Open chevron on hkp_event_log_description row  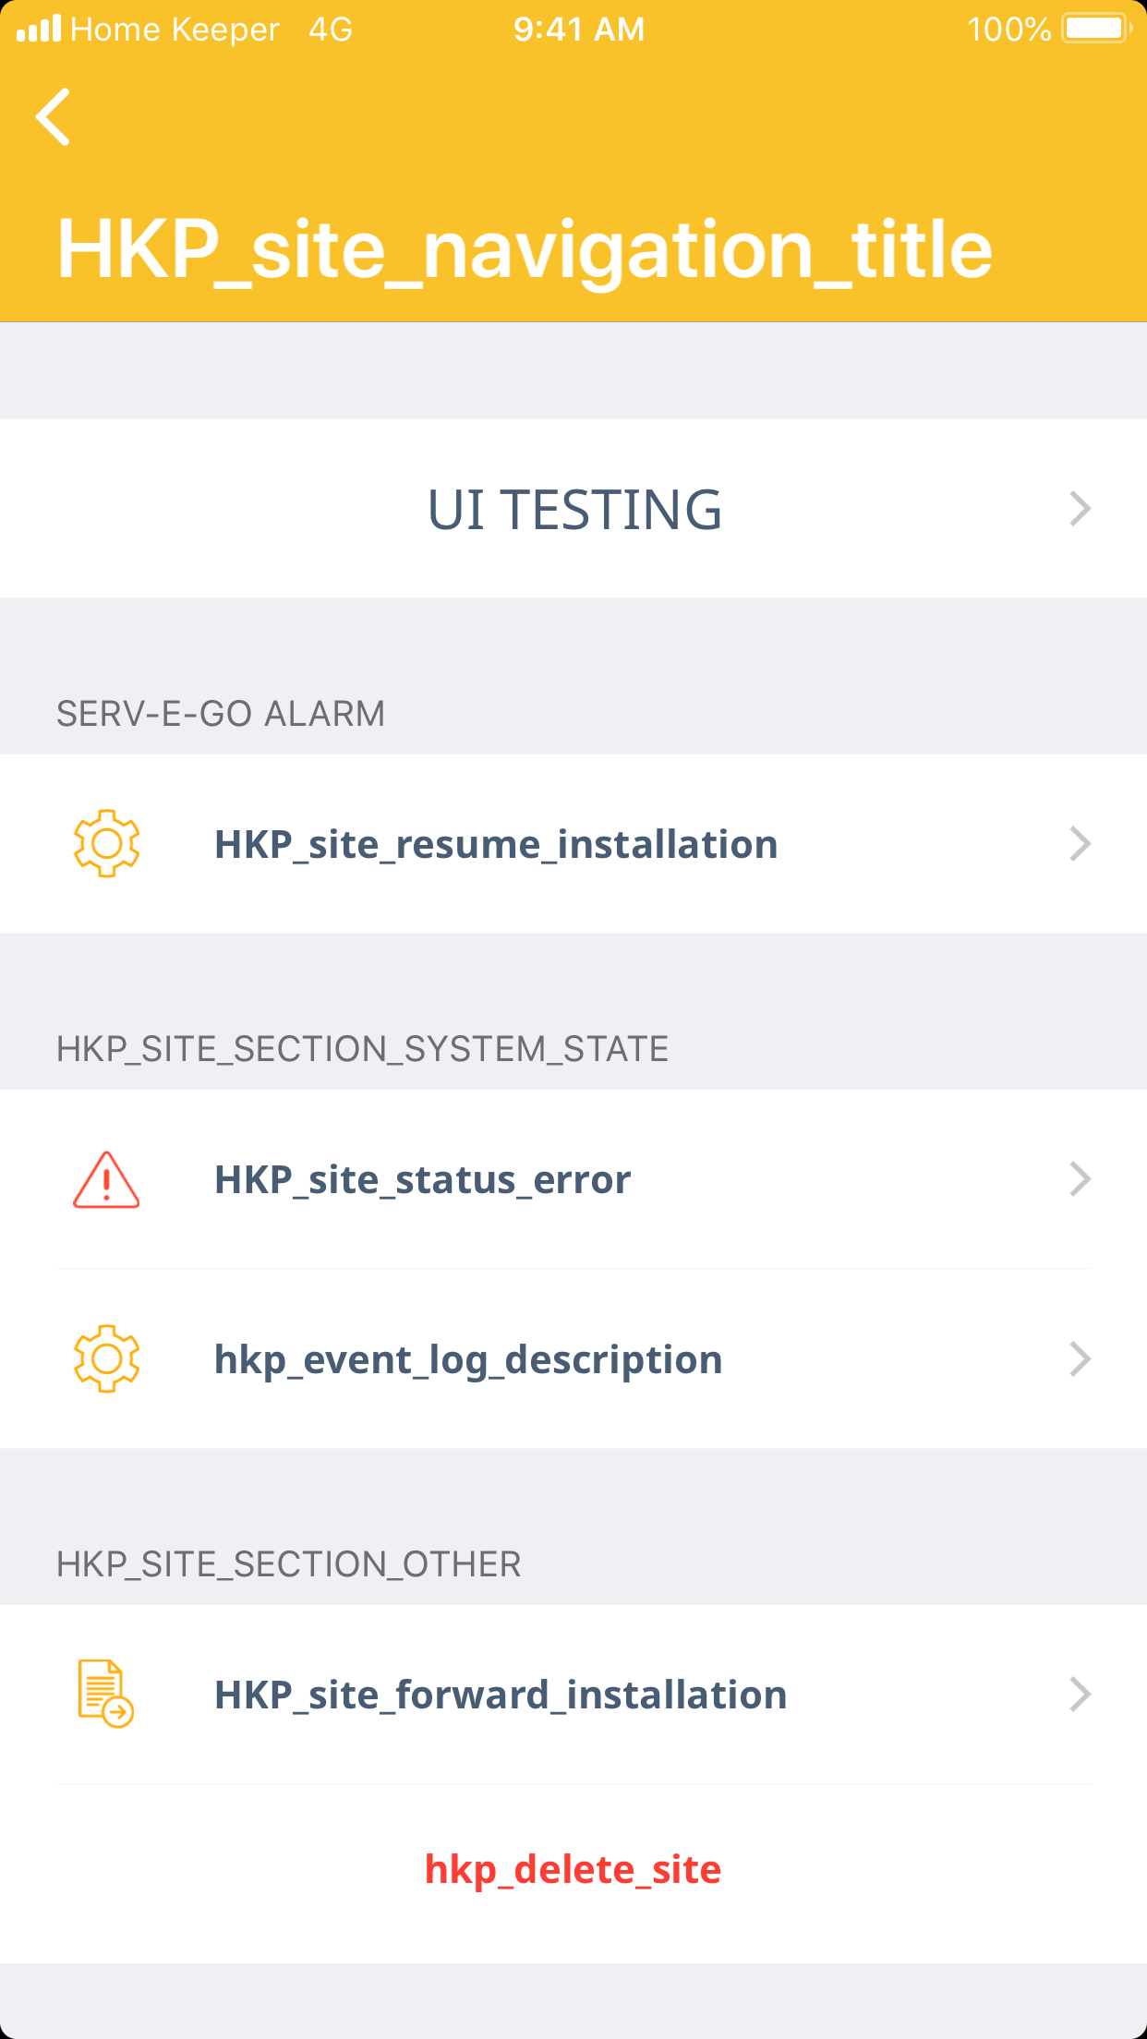tap(1080, 1359)
